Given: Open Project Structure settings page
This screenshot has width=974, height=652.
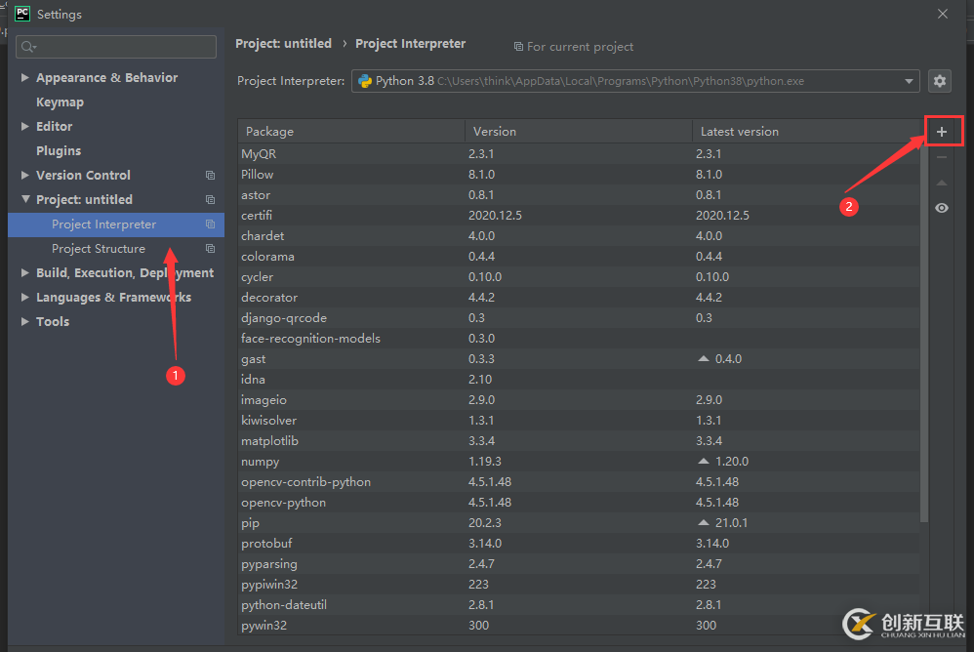Looking at the screenshot, I should [99, 249].
